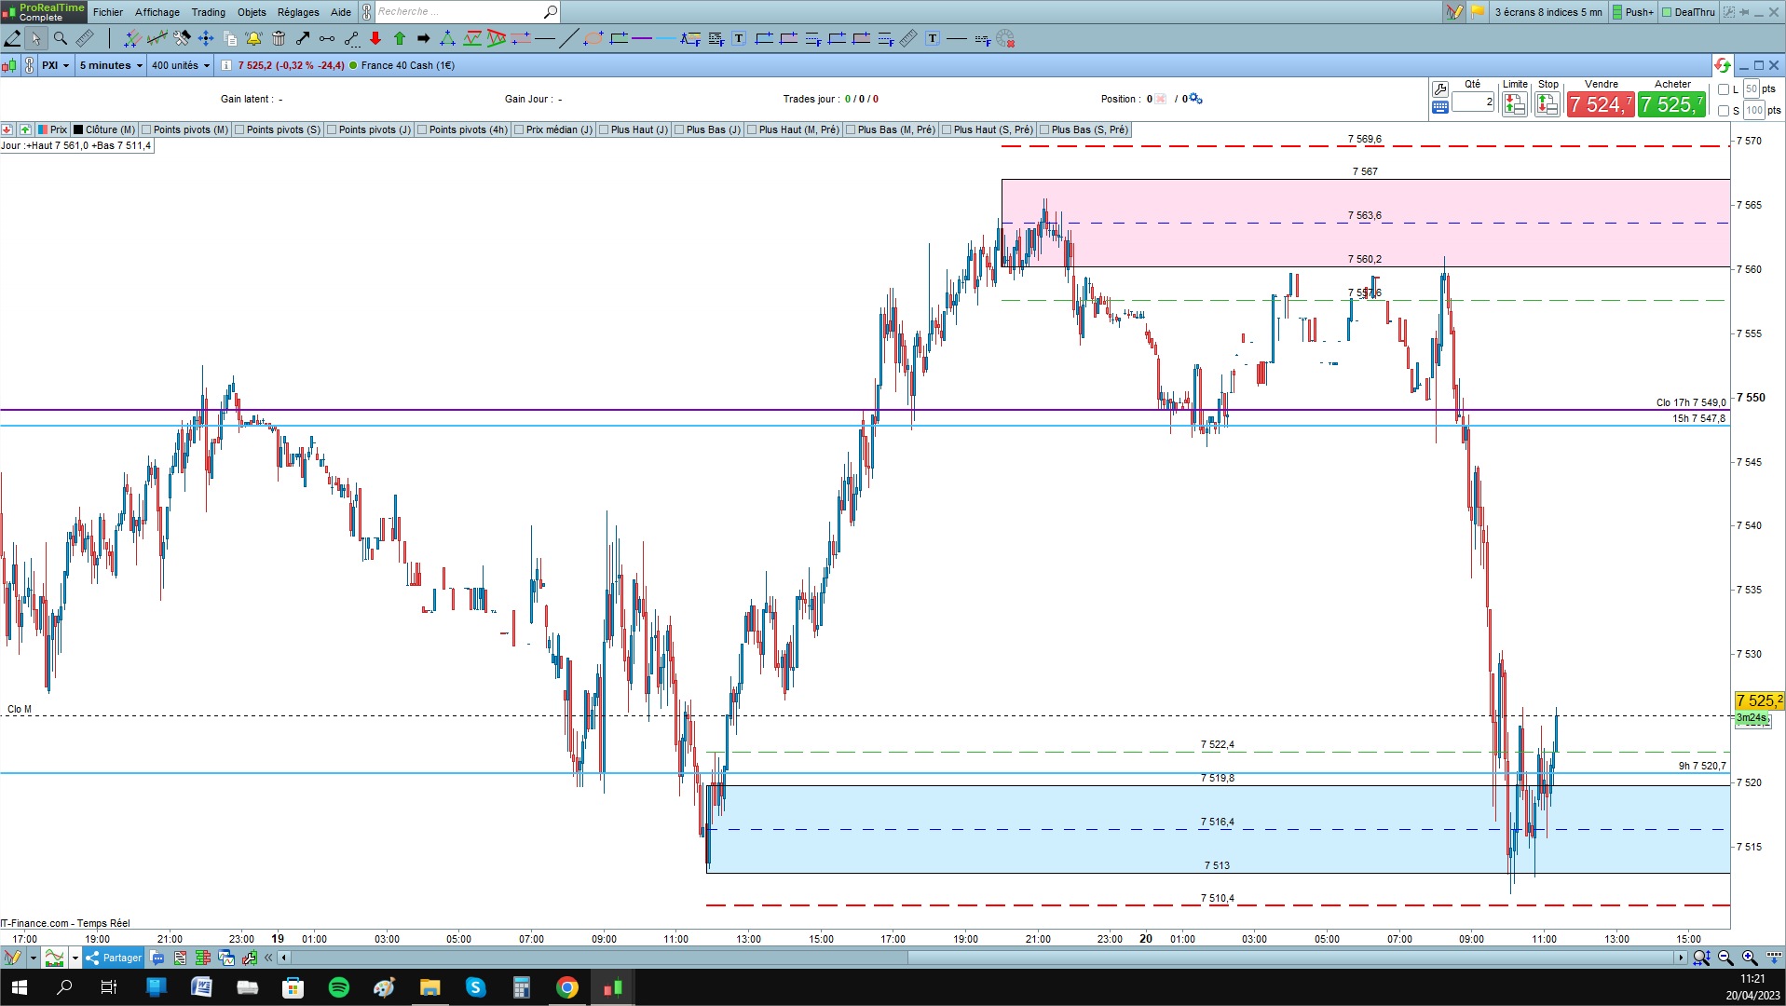Select the green up arrow drawing tool

coord(400,38)
